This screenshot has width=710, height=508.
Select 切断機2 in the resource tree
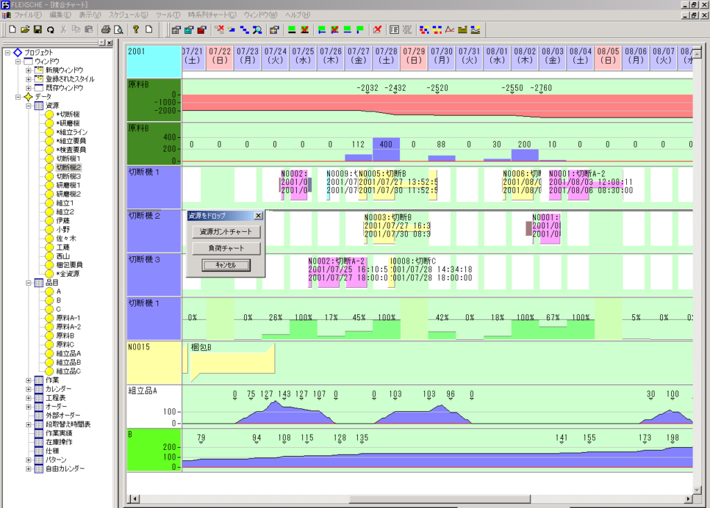point(69,167)
